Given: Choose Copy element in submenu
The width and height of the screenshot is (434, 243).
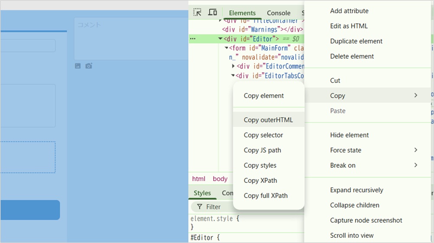Looking at the screenshot, I should [x=264, y=96].
